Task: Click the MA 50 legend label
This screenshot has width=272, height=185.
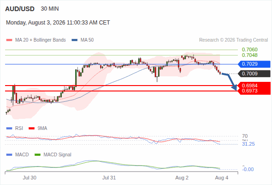Action: point(87,40)
